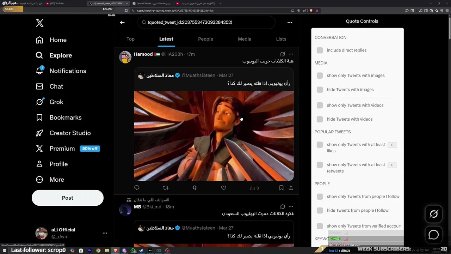Open a new browser tab with plus
The height and width of the screenshot is (254, 451).
tap(220, 4)
